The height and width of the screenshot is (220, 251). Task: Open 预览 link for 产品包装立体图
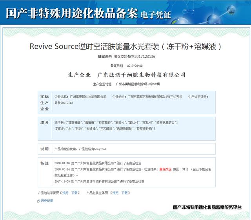(115, 193)
